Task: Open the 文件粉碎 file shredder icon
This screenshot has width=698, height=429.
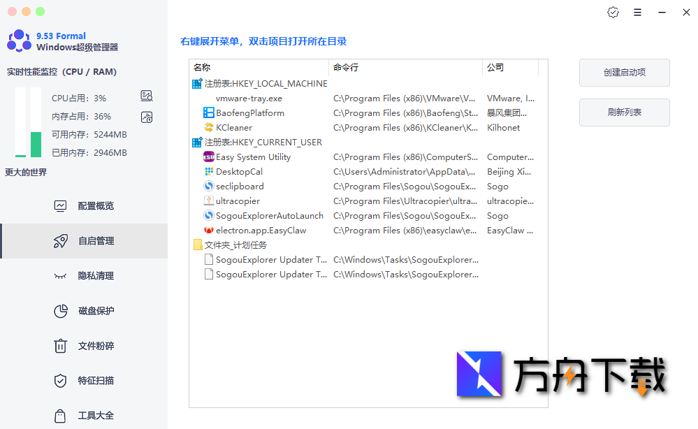Action: (61, 345)
